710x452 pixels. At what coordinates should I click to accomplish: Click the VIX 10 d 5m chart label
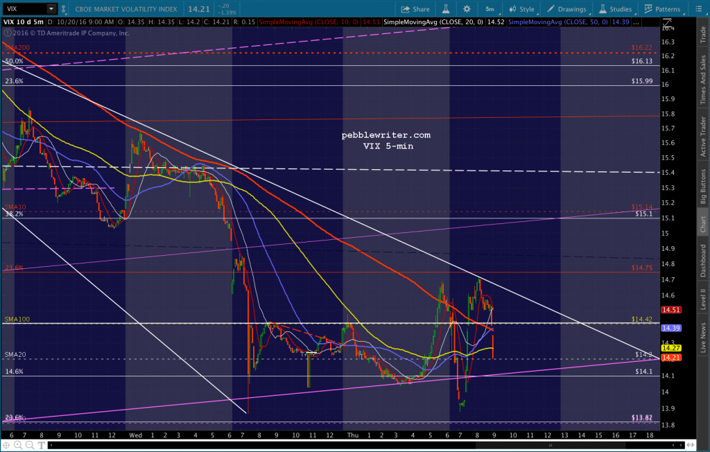point(24,21)
